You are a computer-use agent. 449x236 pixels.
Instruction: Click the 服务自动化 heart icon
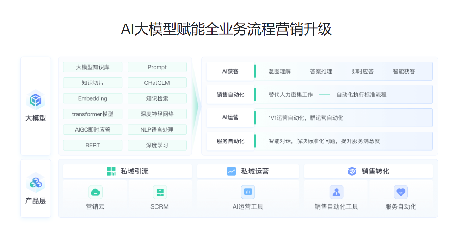tap(401, 192)
